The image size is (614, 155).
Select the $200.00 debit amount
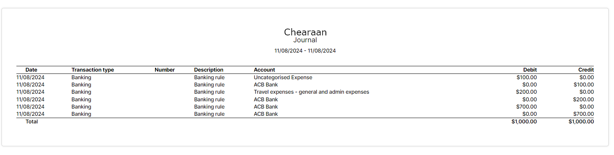(526, 92)
